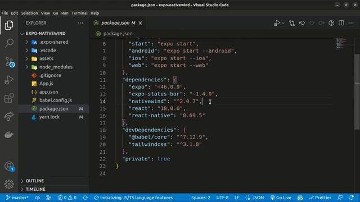Click the master branch status item
Image resolution: width=360 pixels, height=202 pixels.
17,198
